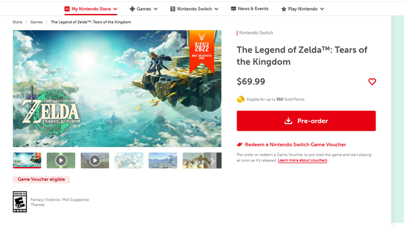Navigate to Store breadcrumb

17,22
